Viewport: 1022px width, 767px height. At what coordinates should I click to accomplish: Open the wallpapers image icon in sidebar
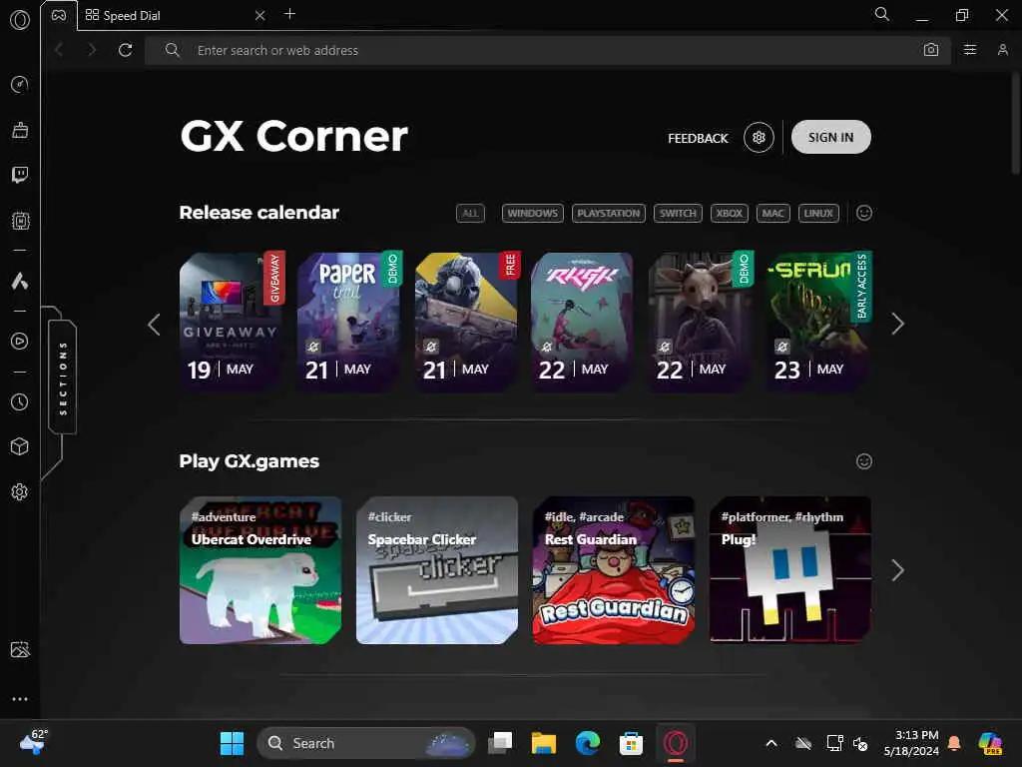pos(20,649)
